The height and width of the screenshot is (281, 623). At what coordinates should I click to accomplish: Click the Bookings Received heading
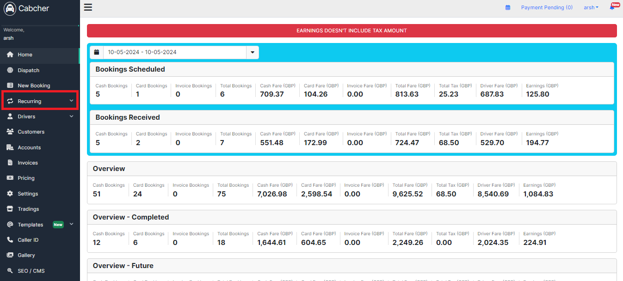point(128,117)
